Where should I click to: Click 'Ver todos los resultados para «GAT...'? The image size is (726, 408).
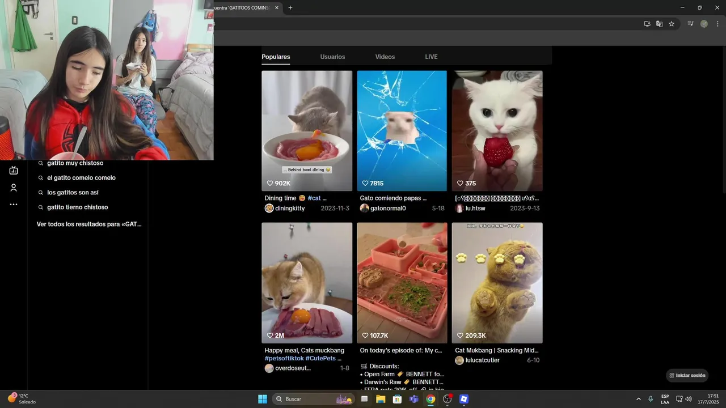89,224
